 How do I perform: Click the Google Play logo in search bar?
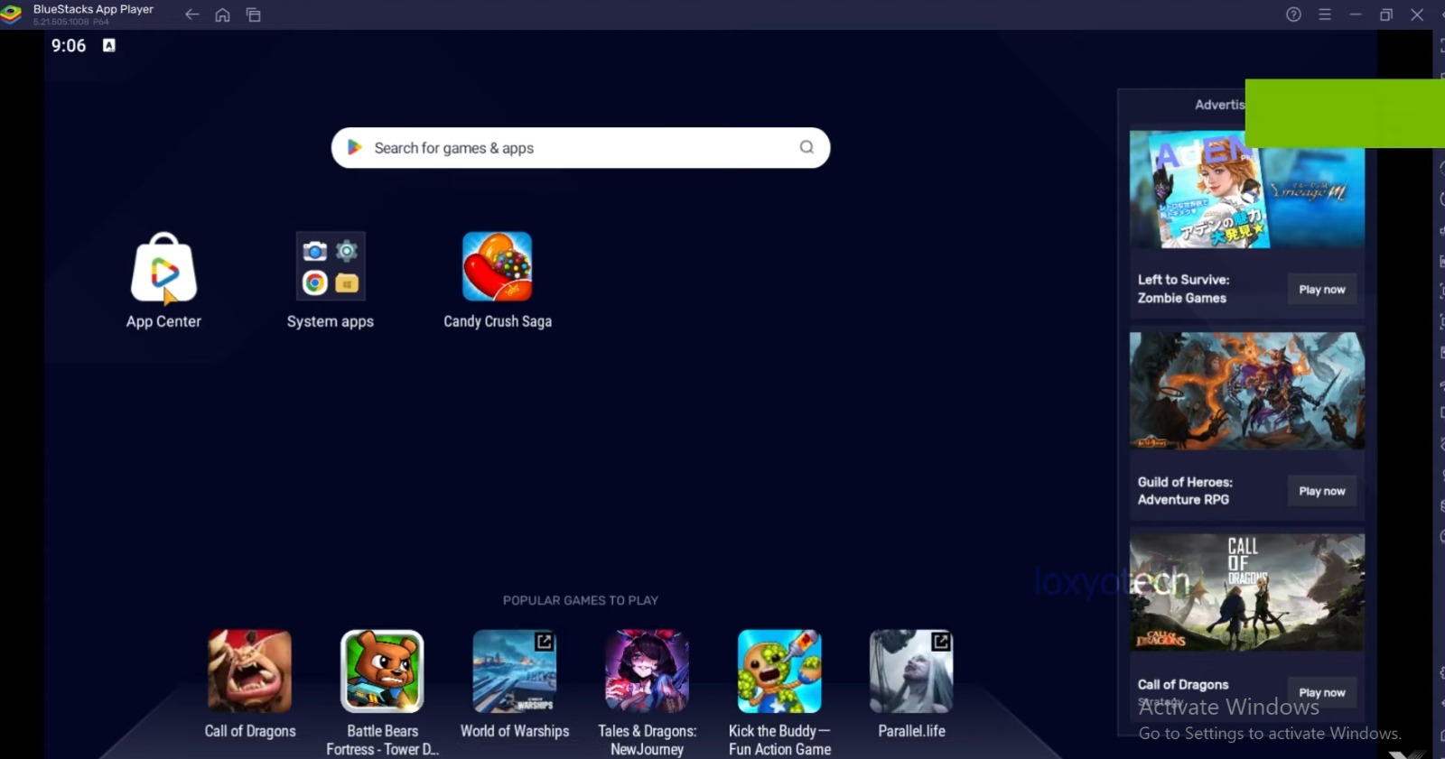point(355,147)
